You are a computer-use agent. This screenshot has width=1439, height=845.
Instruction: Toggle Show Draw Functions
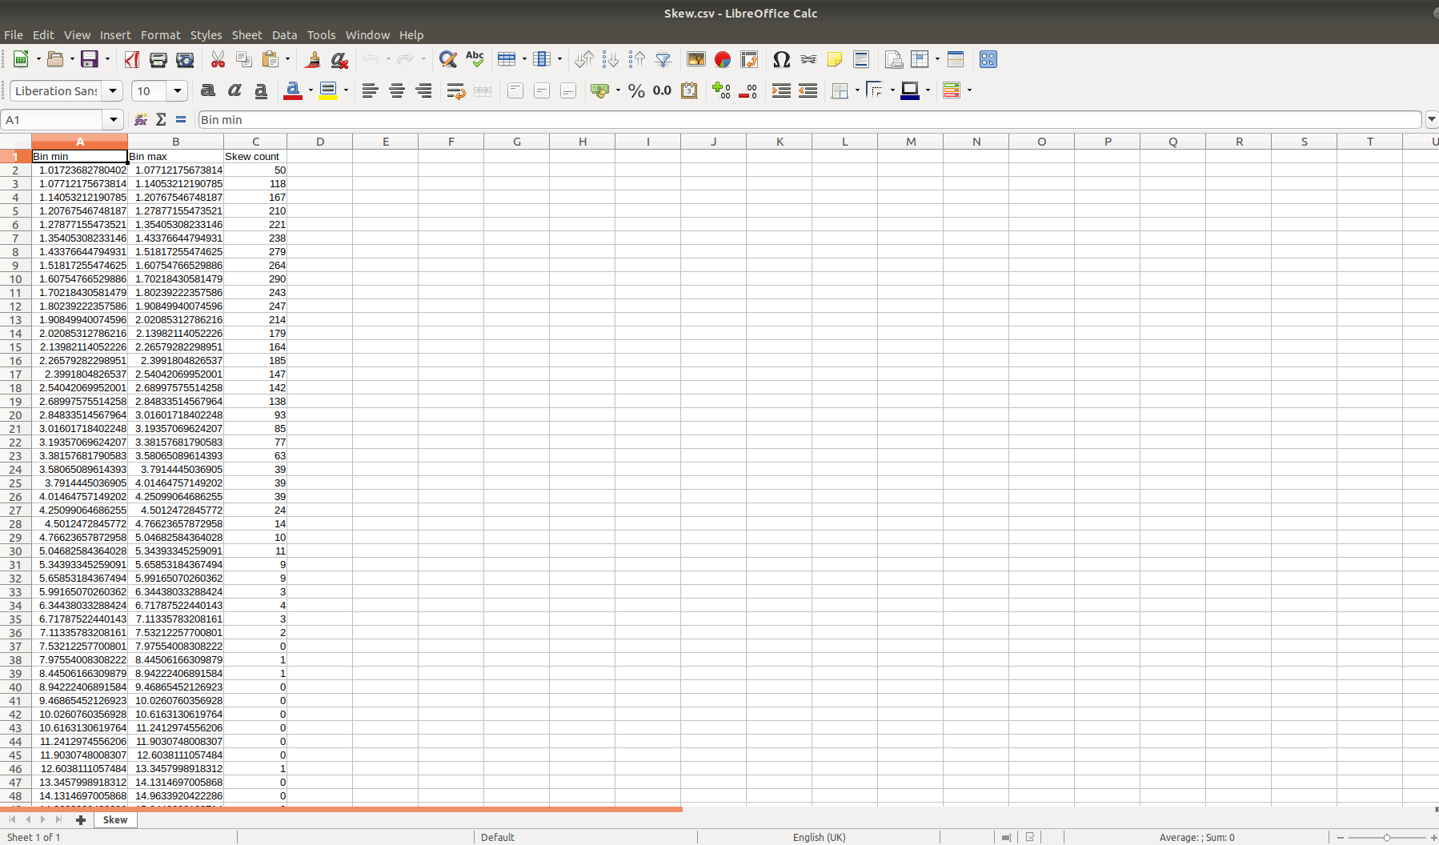click(x=988, y=59)
